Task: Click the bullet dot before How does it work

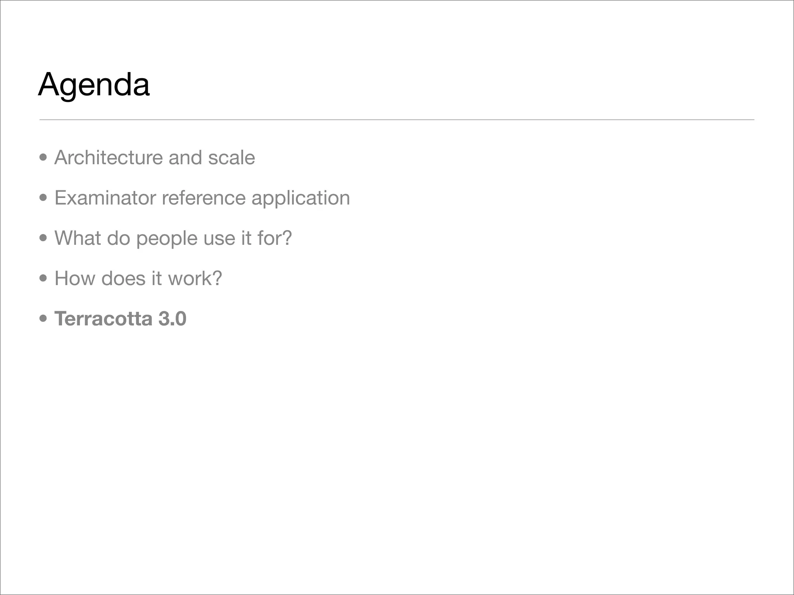Action: (43, 279)
